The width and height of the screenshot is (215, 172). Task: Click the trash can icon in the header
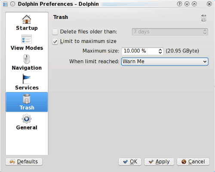[204, 18]
